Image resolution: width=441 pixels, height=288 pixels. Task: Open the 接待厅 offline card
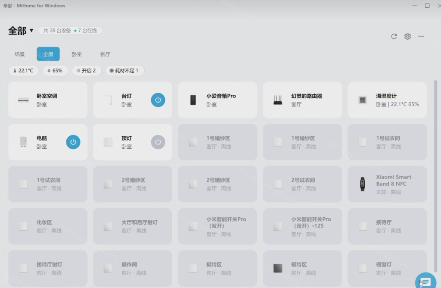387,226
